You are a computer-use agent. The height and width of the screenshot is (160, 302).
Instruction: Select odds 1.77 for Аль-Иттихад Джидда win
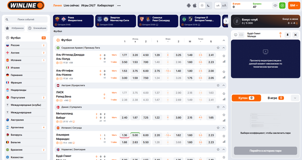[x=124, y=55]
